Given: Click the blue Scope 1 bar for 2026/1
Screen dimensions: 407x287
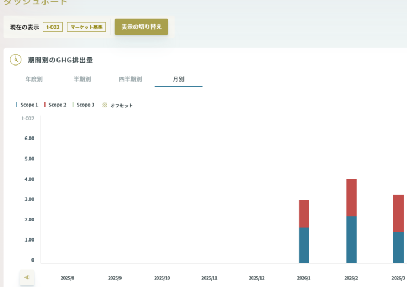Looking at the screenshot, I should pos(304,245).
